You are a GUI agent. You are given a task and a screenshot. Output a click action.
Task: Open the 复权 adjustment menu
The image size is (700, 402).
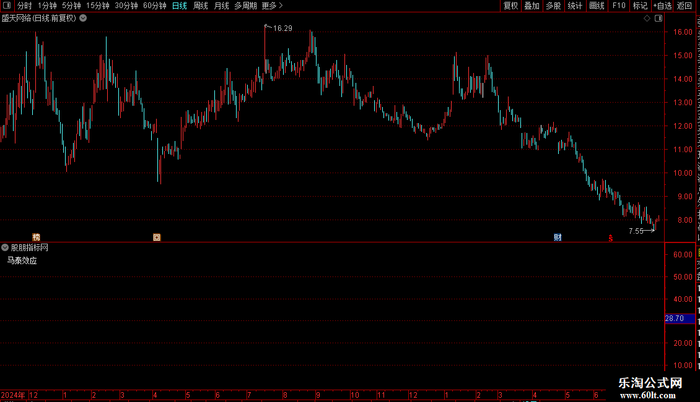point(510,6)
